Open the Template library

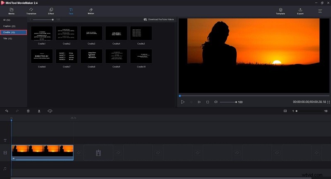281,11
